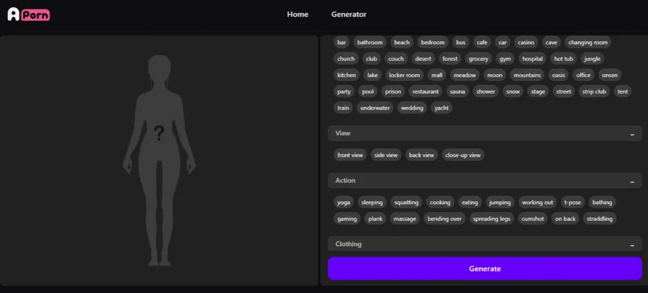648x293 pixels.
Task: Pick the "pool" tag
Action: pos(368,92)
